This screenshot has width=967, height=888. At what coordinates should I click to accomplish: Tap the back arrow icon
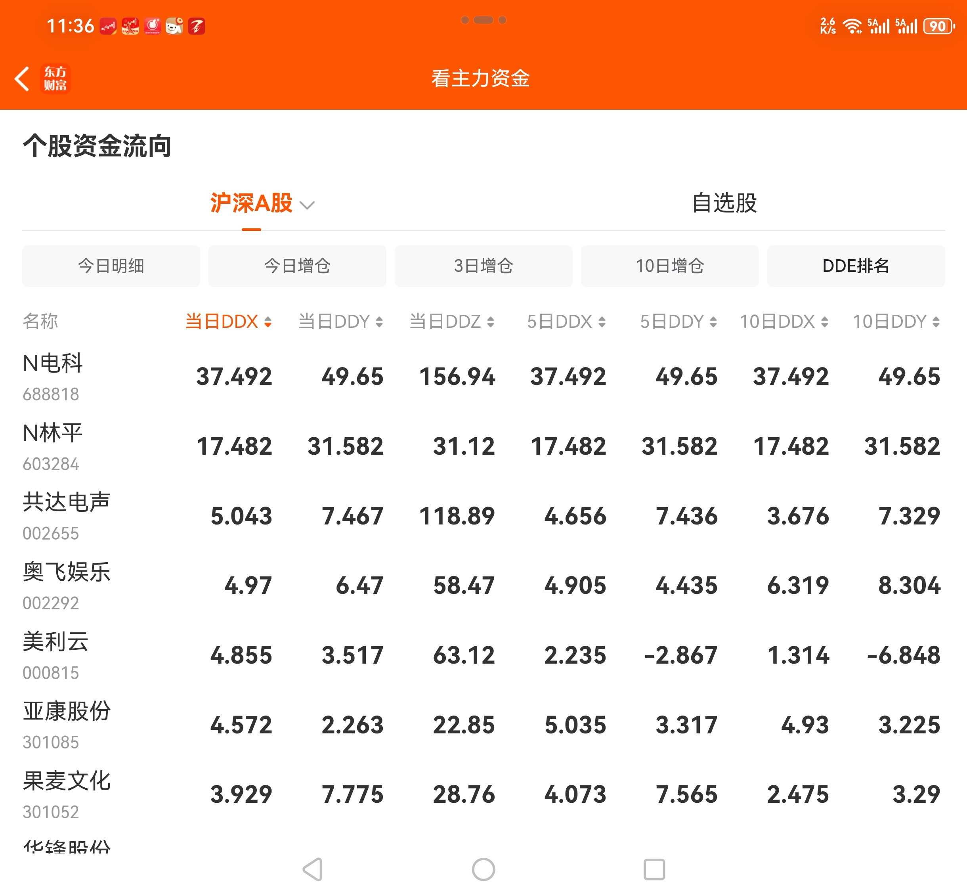click(x=22, y=79)
